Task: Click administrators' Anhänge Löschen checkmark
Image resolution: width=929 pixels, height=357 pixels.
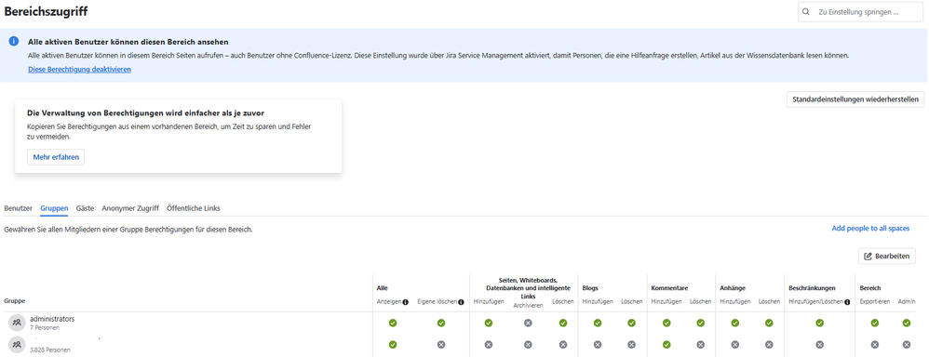Action: coord(769,323)
